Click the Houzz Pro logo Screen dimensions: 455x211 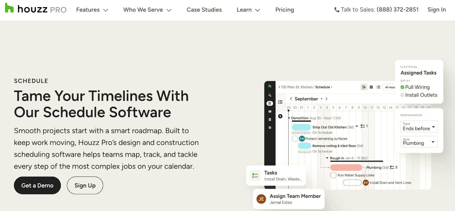pos(36,9)
